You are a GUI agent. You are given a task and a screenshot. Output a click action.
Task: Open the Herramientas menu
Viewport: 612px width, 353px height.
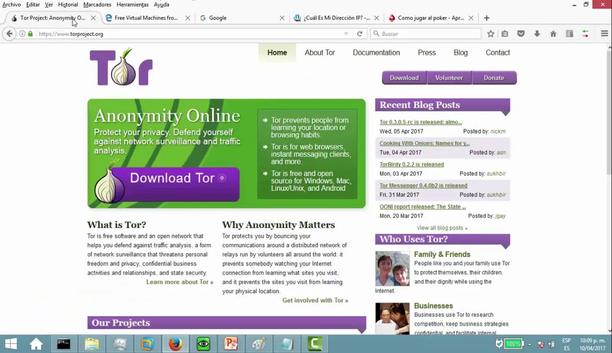pyautogui.click(x=132, y=4)
